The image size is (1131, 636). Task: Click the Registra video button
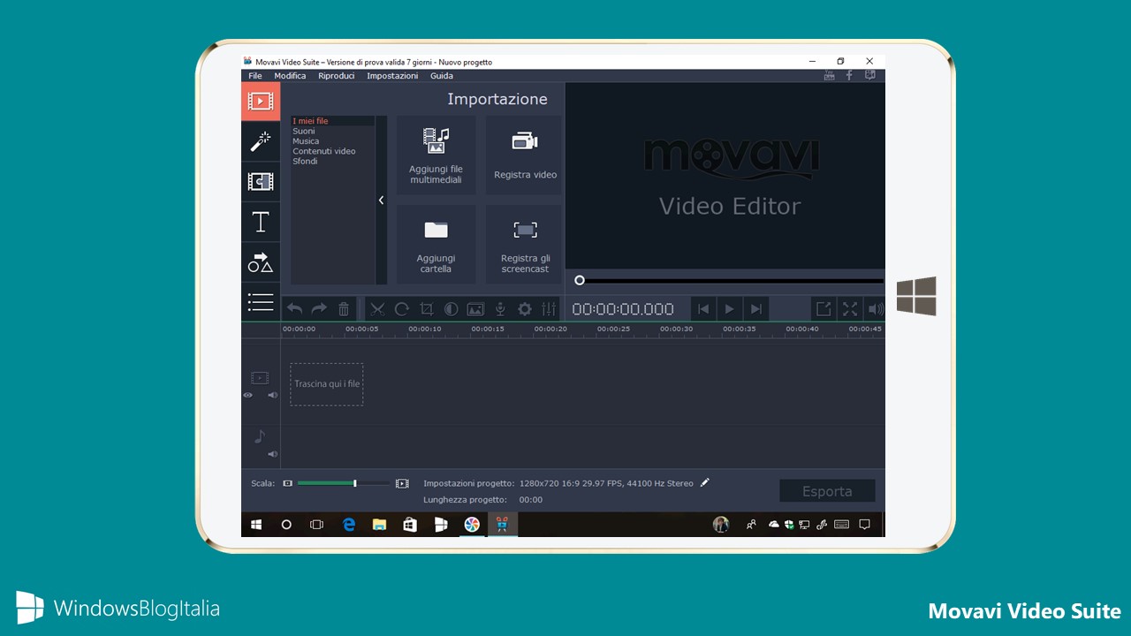[x=525, y=155]
